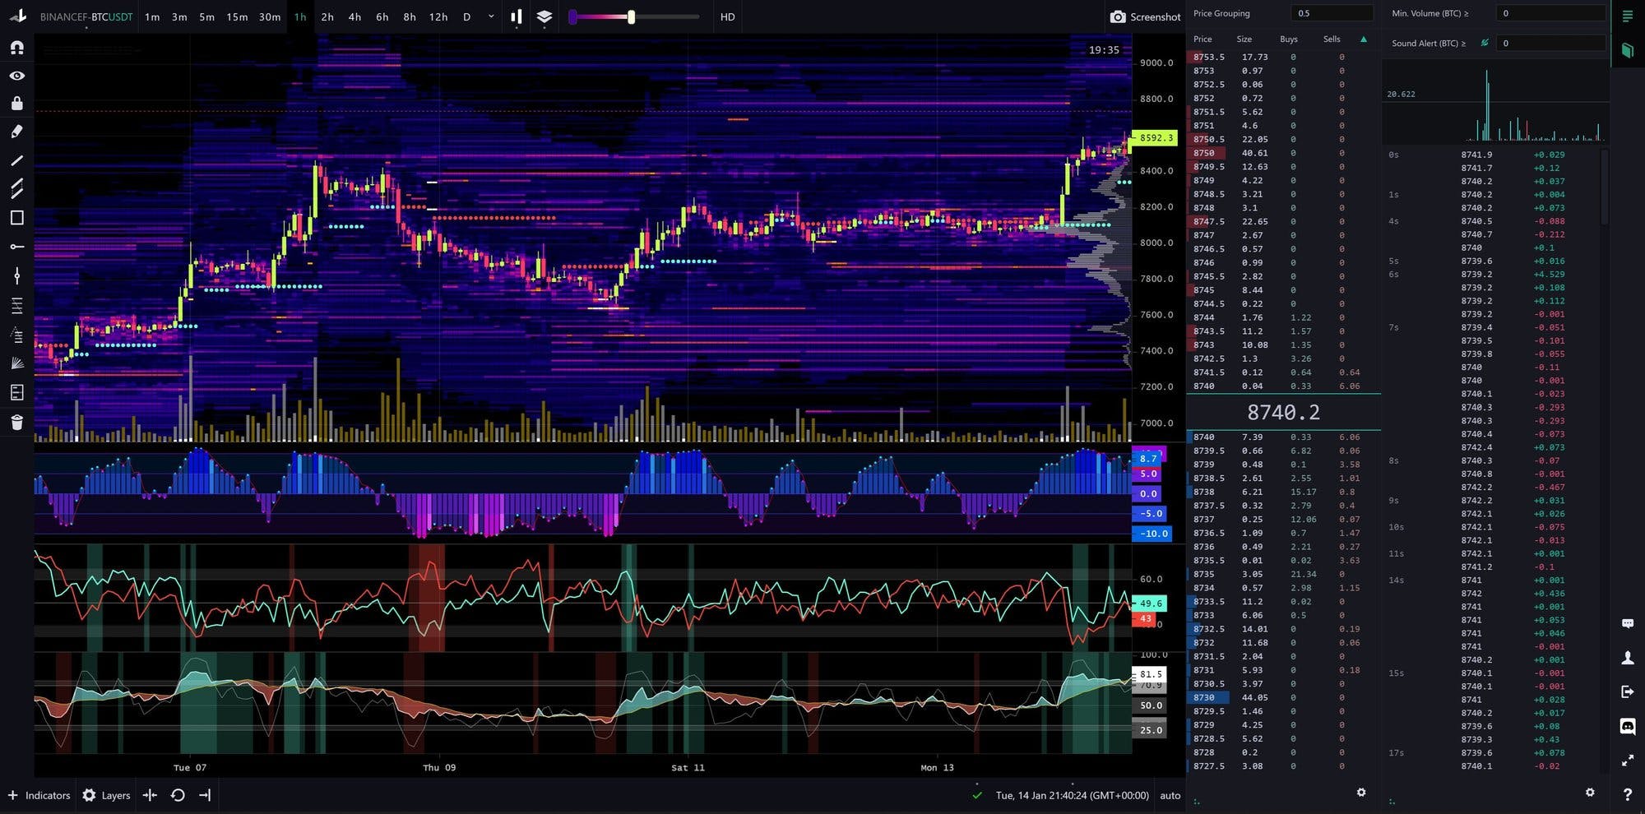The width and height of the screenshot is (1645, 814).
Task: Click the Size column header
Action: pyautogui.click(x=1244, y=39)
